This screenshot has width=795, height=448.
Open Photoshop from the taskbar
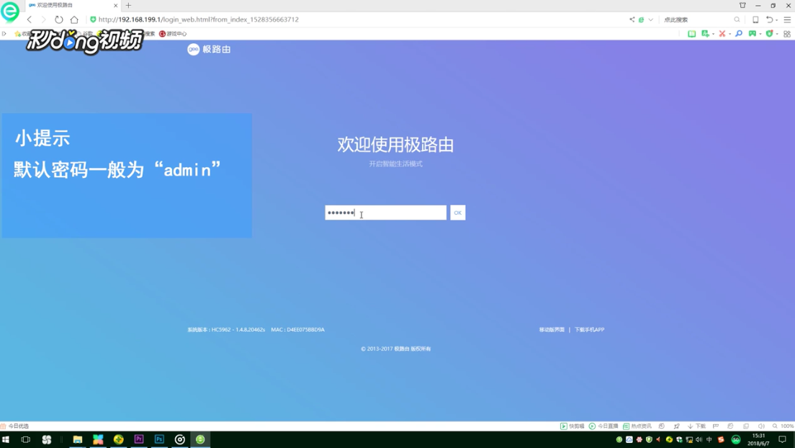159,439
